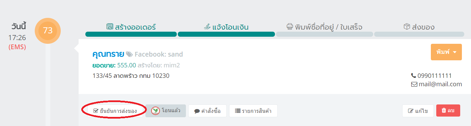Click the printer icon beside พิมพ์ชื่อที่อยู่ / ใบเสร็จ
471x126 pixels.
[x=289, y=27]
